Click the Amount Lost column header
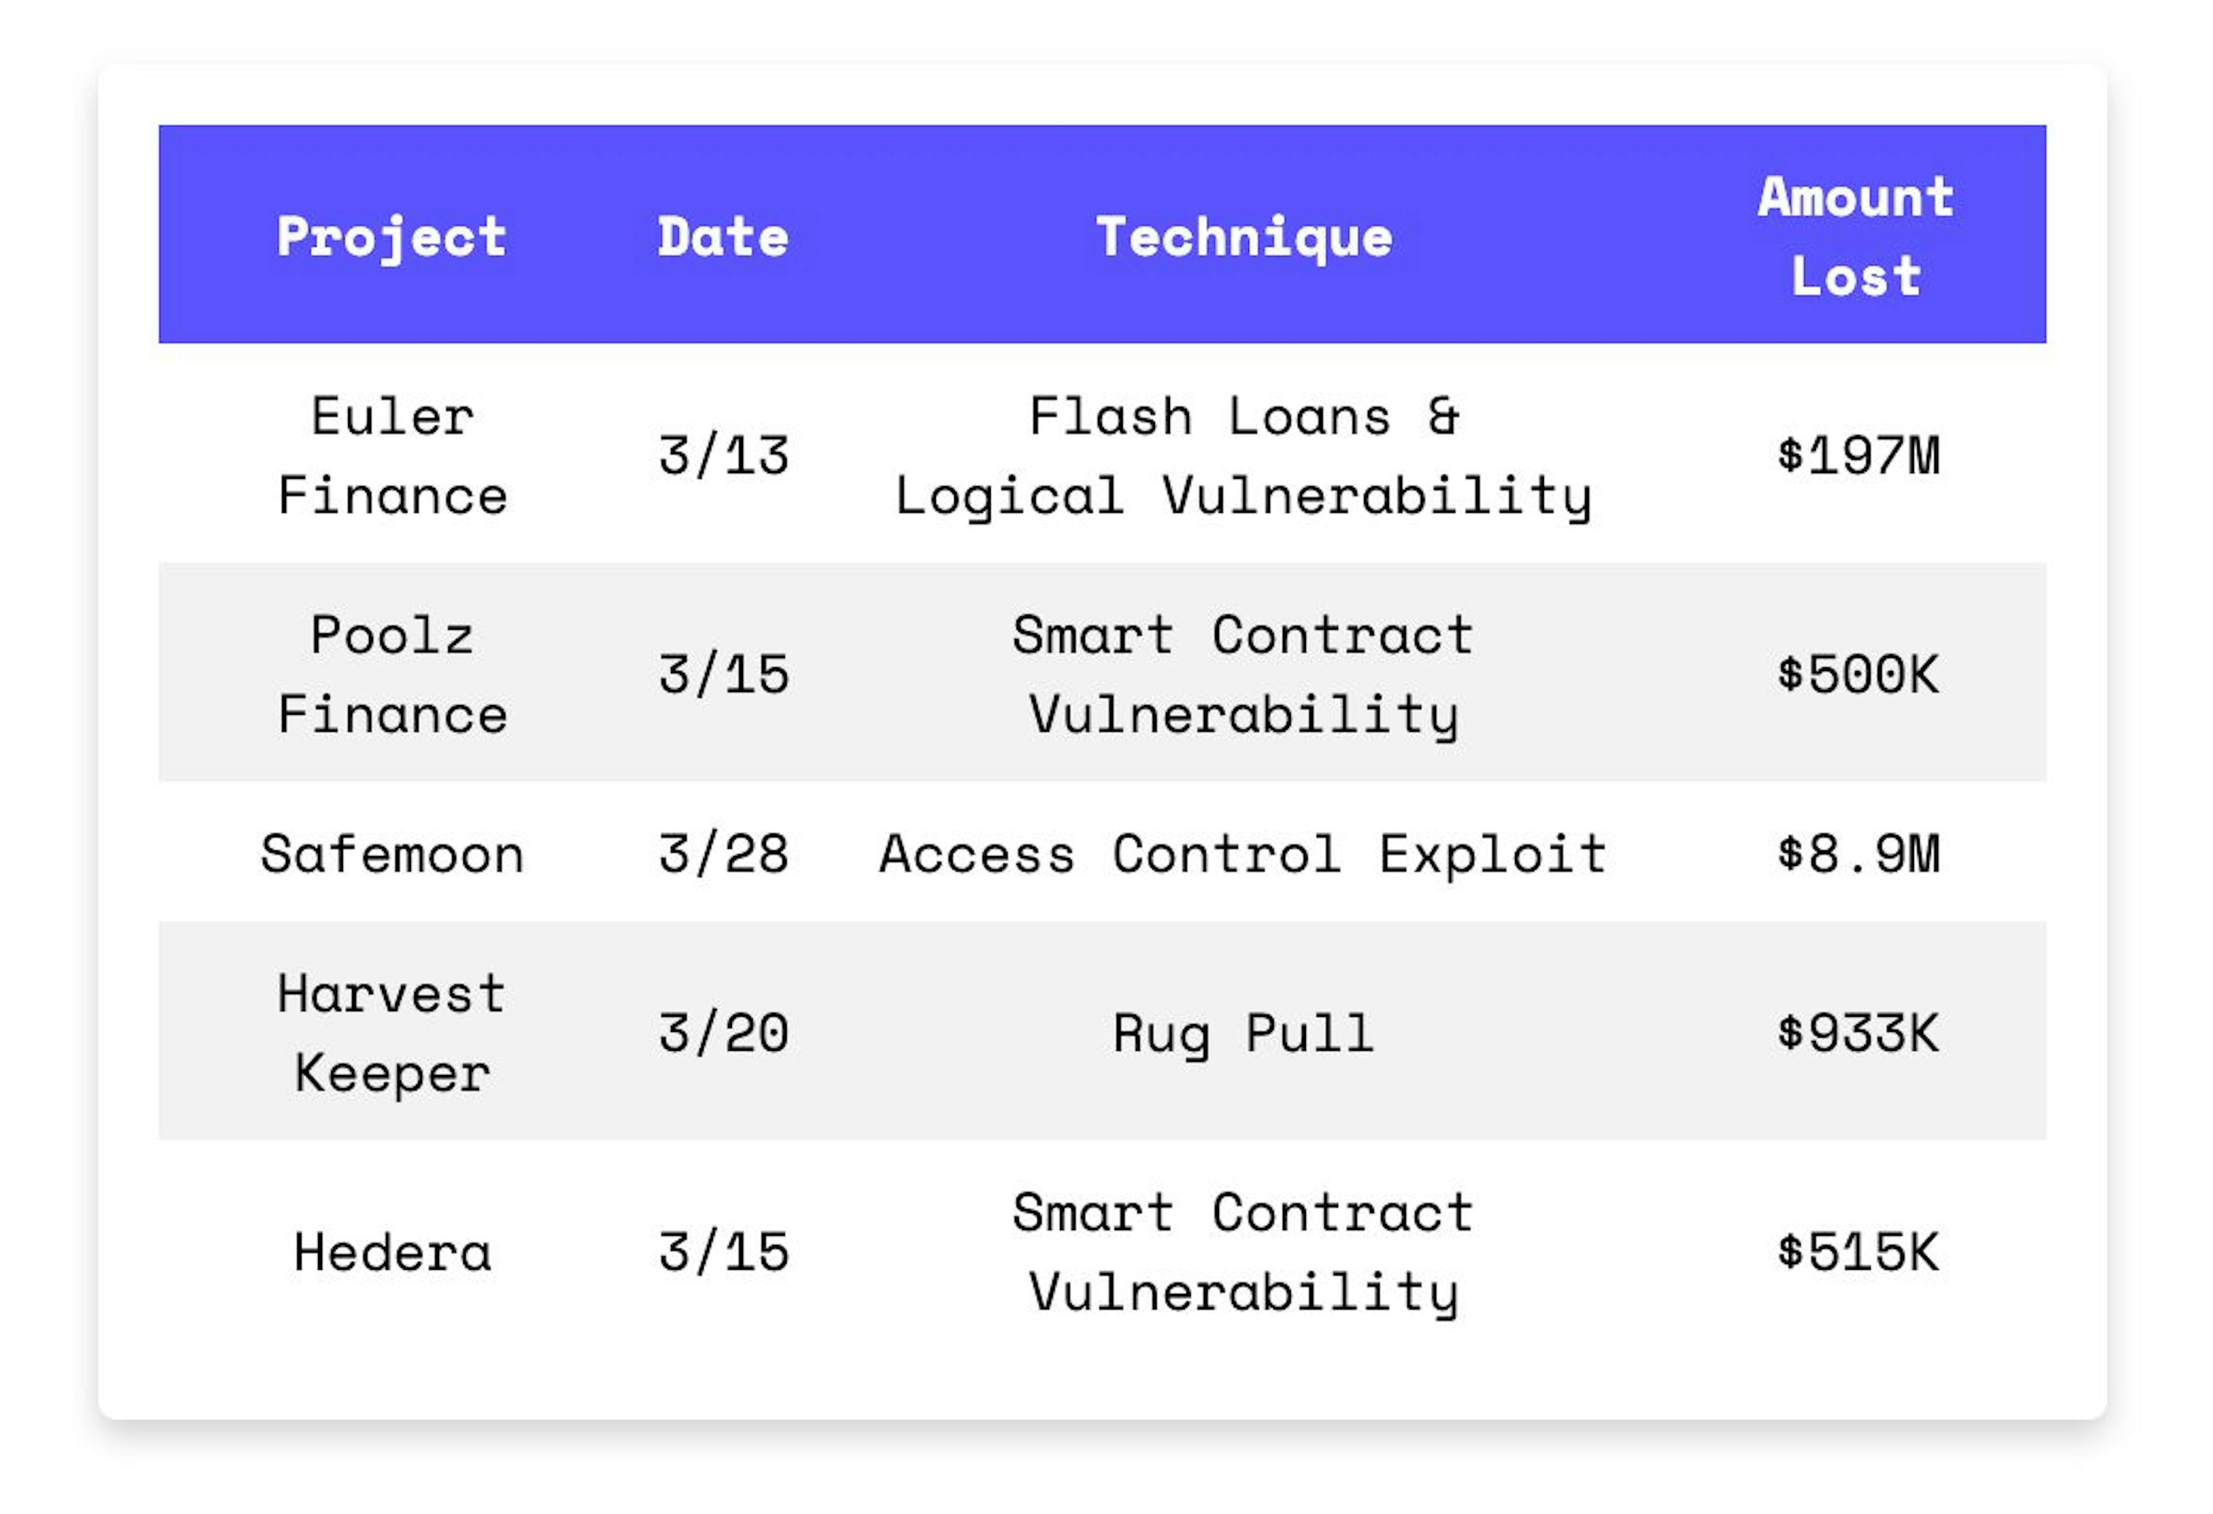The width and height of the screenshot is (2213, 1514). [1856, 236]
